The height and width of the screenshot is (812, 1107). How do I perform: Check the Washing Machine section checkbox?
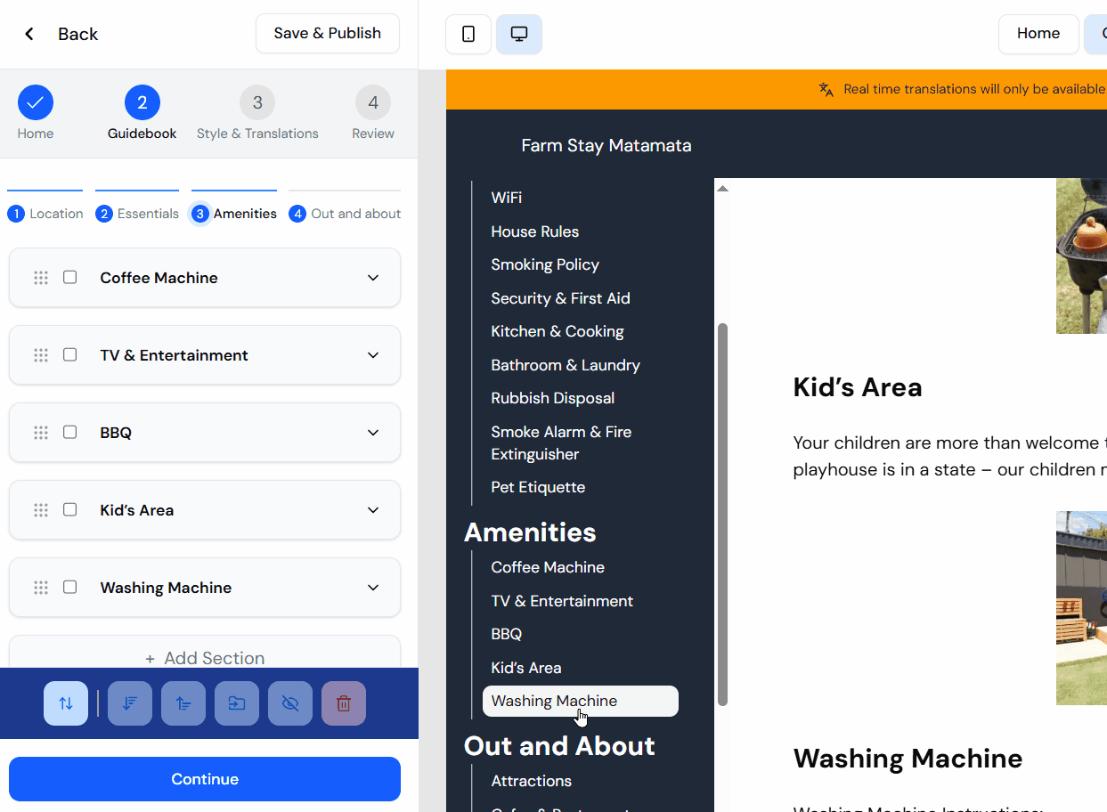(69, 587)
